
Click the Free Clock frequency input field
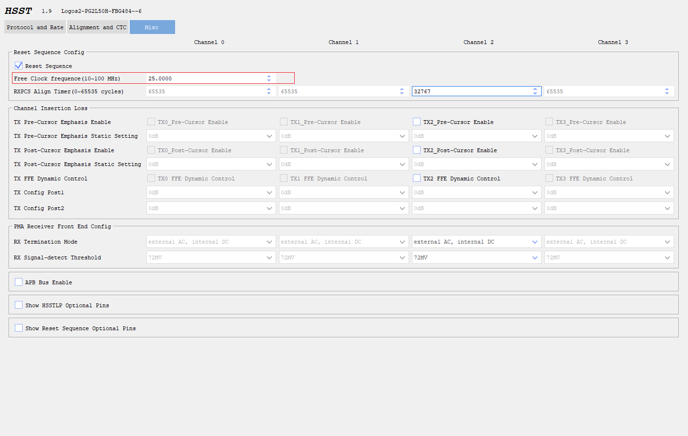(201, 78)
